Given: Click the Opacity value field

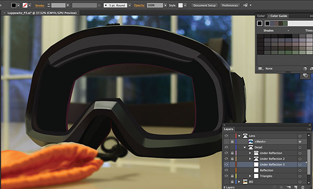Looking at the screenshot, I should [x=155, y=5].
